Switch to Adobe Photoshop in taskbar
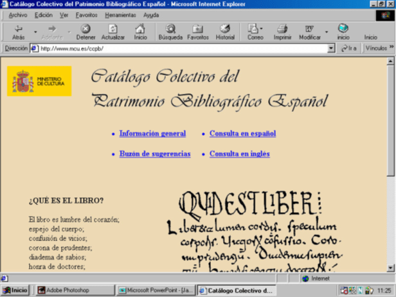396x297 pixels. tap(63, 290)
